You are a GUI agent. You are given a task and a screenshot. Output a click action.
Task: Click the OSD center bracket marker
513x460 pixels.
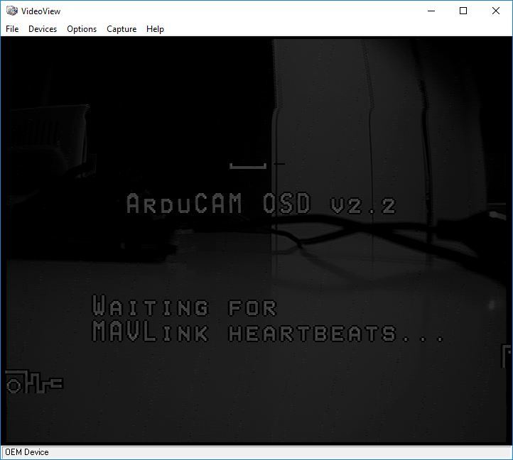pyautogui.click(x=248, y=166)
